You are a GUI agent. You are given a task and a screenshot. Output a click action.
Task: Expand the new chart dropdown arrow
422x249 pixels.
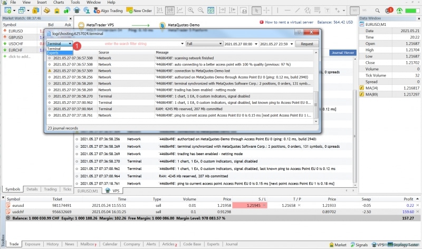14,11
